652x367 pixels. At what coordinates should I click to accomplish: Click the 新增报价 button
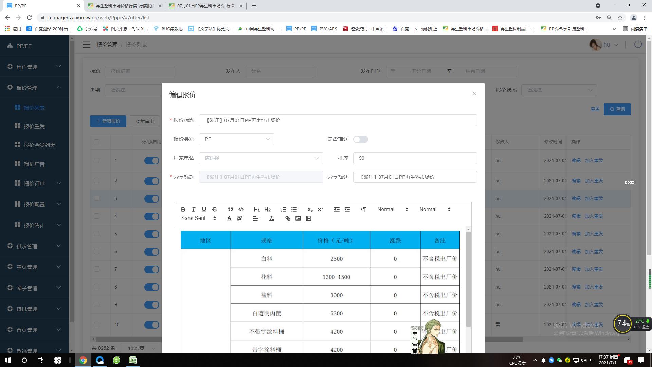tap(108, 121)
